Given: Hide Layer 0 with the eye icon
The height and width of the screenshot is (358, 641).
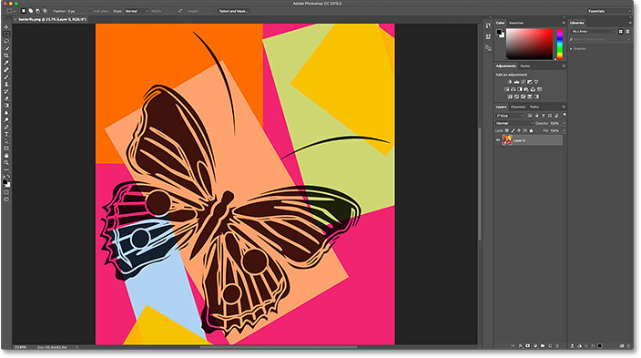Looking at the screenshot, I should [x=498, y=140].
